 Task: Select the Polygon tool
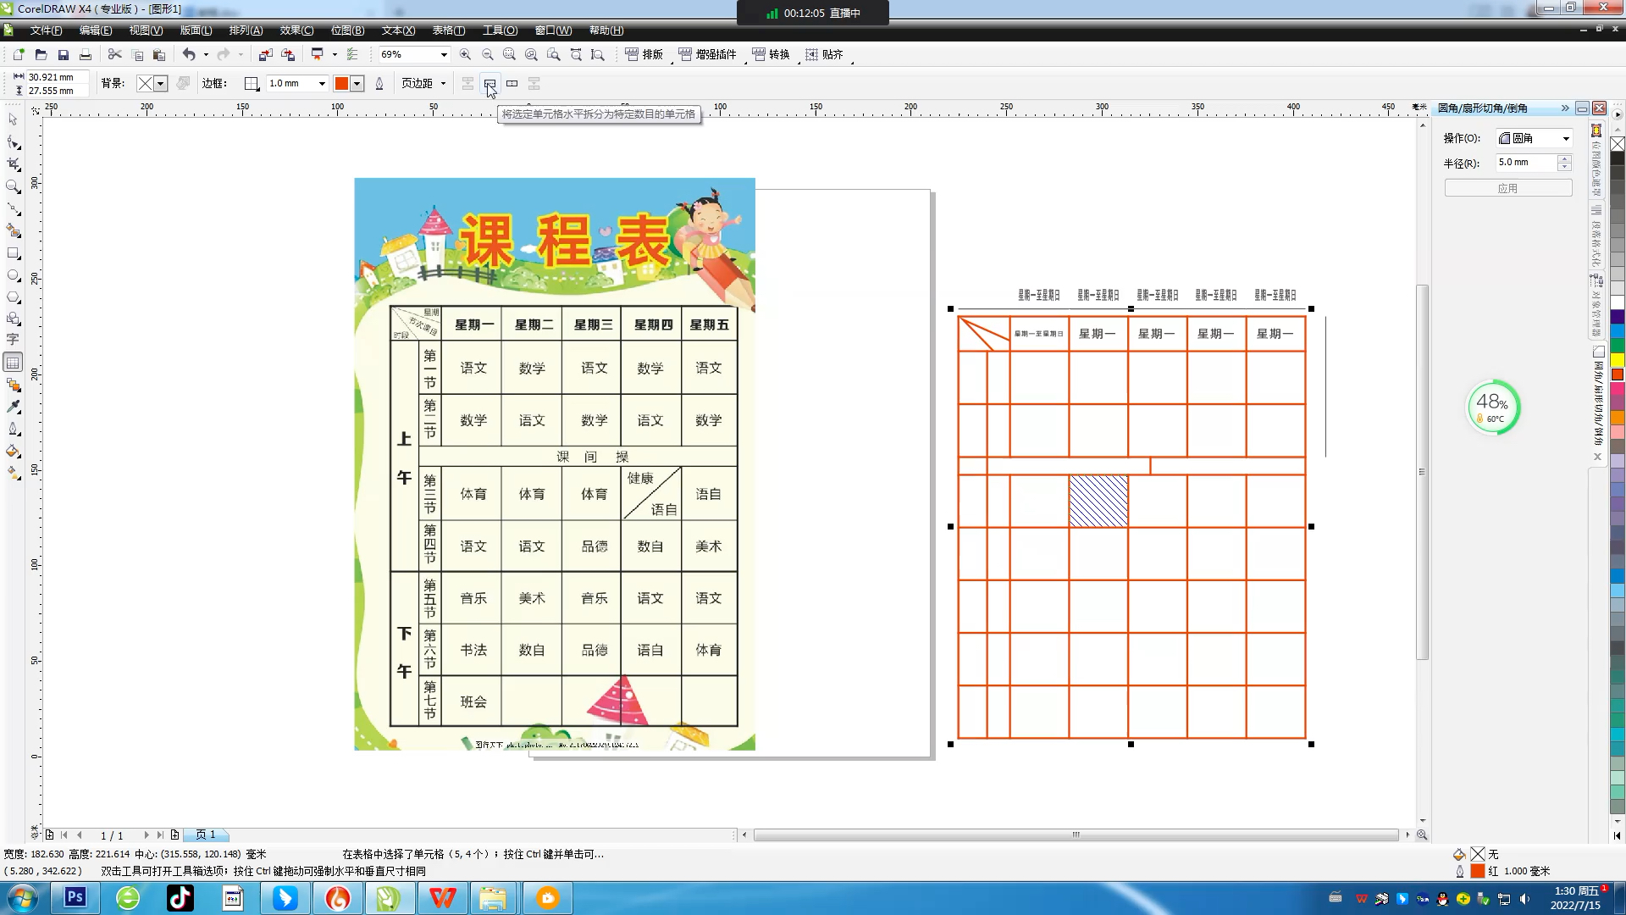point(13,297)
